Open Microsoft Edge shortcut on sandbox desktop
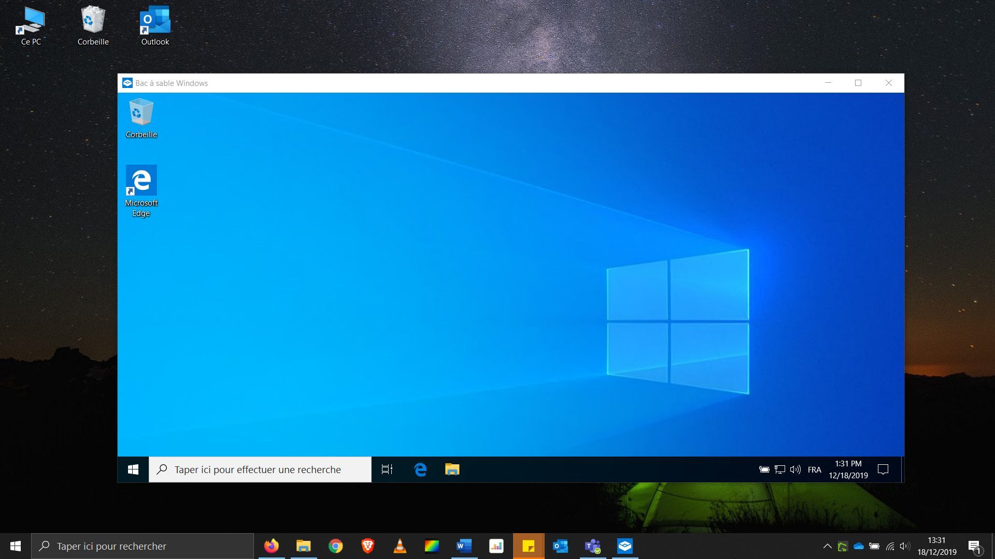 click(x=141, y=191)
